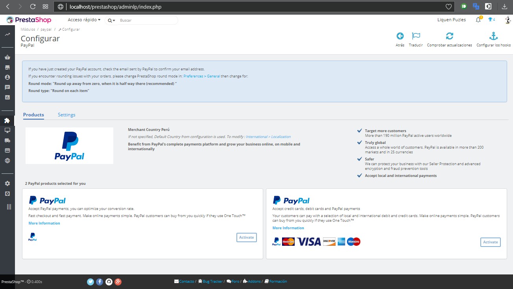Open the International > Localization link
This screenshot has height=289, width=513.
click(268, 137)
